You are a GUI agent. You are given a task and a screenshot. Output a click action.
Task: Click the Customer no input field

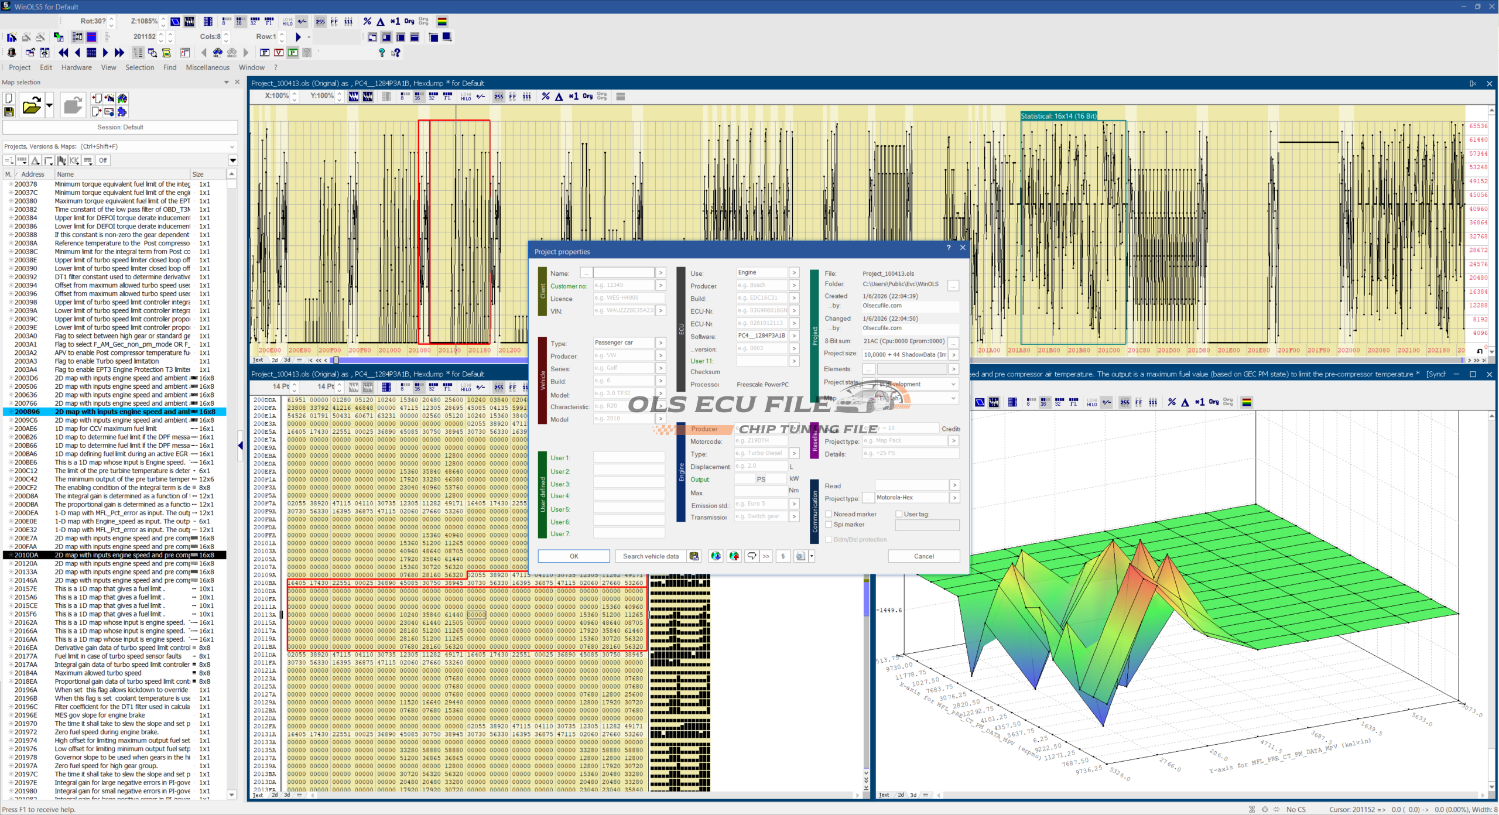(623, 285)
